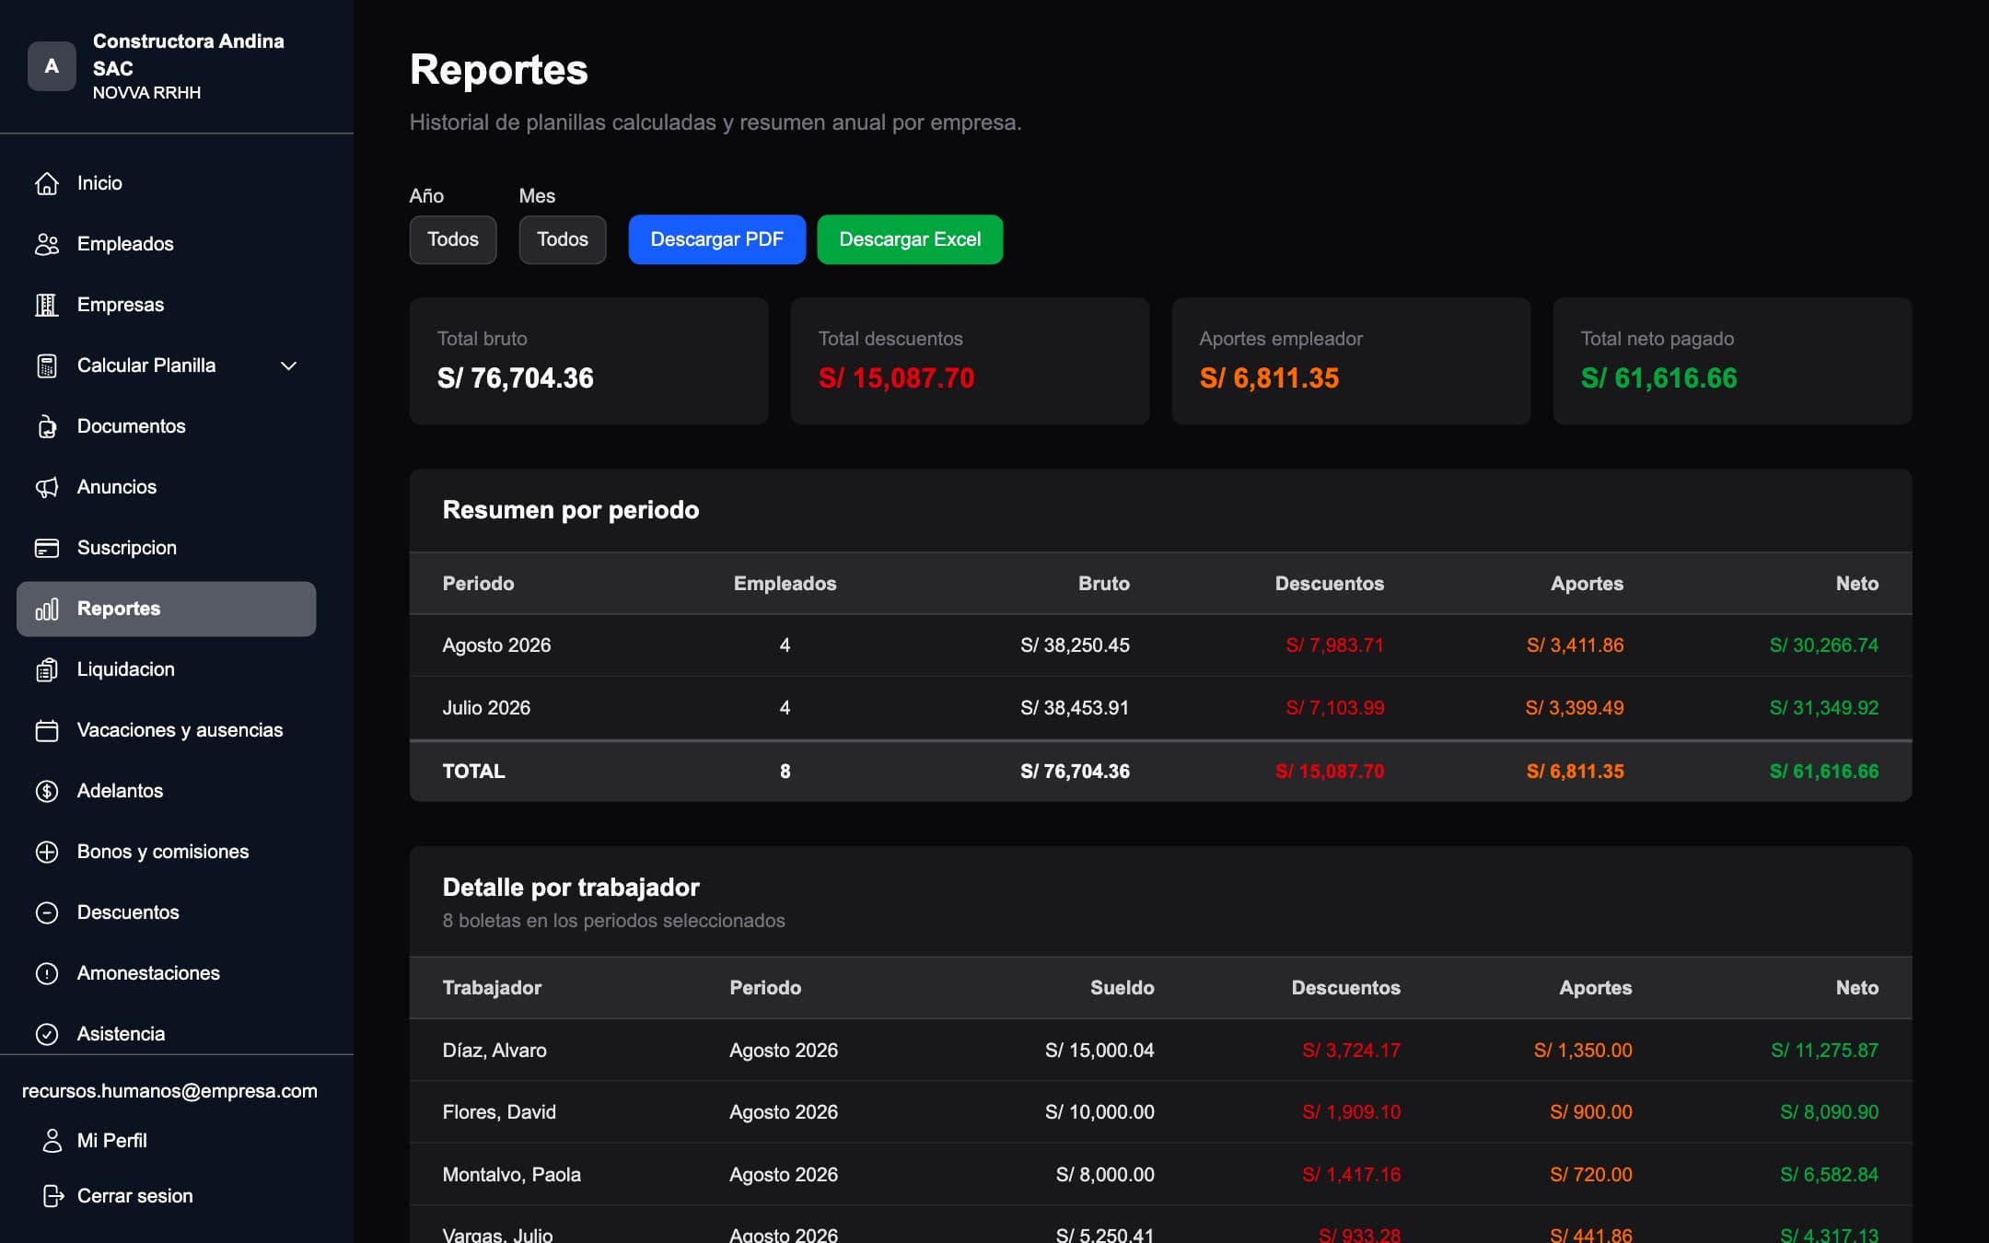Viewport: 1989px width, 1243px height.
Task: Click the Descargar Excel button
Action: click(910, 239)
